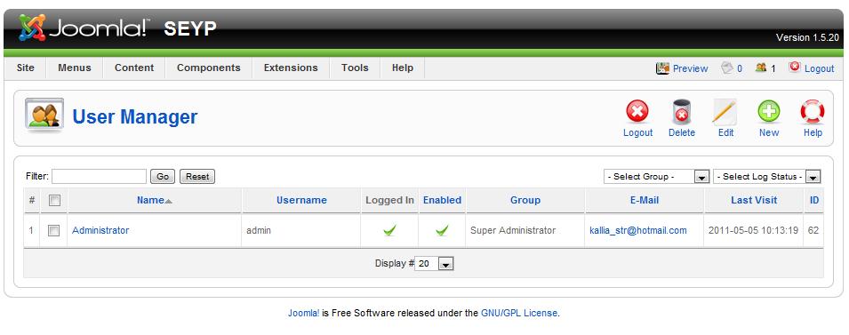Click the Logged In green checkmark for admin
Image resolution: width=849 pixels, height=335 pixels.
389,230
